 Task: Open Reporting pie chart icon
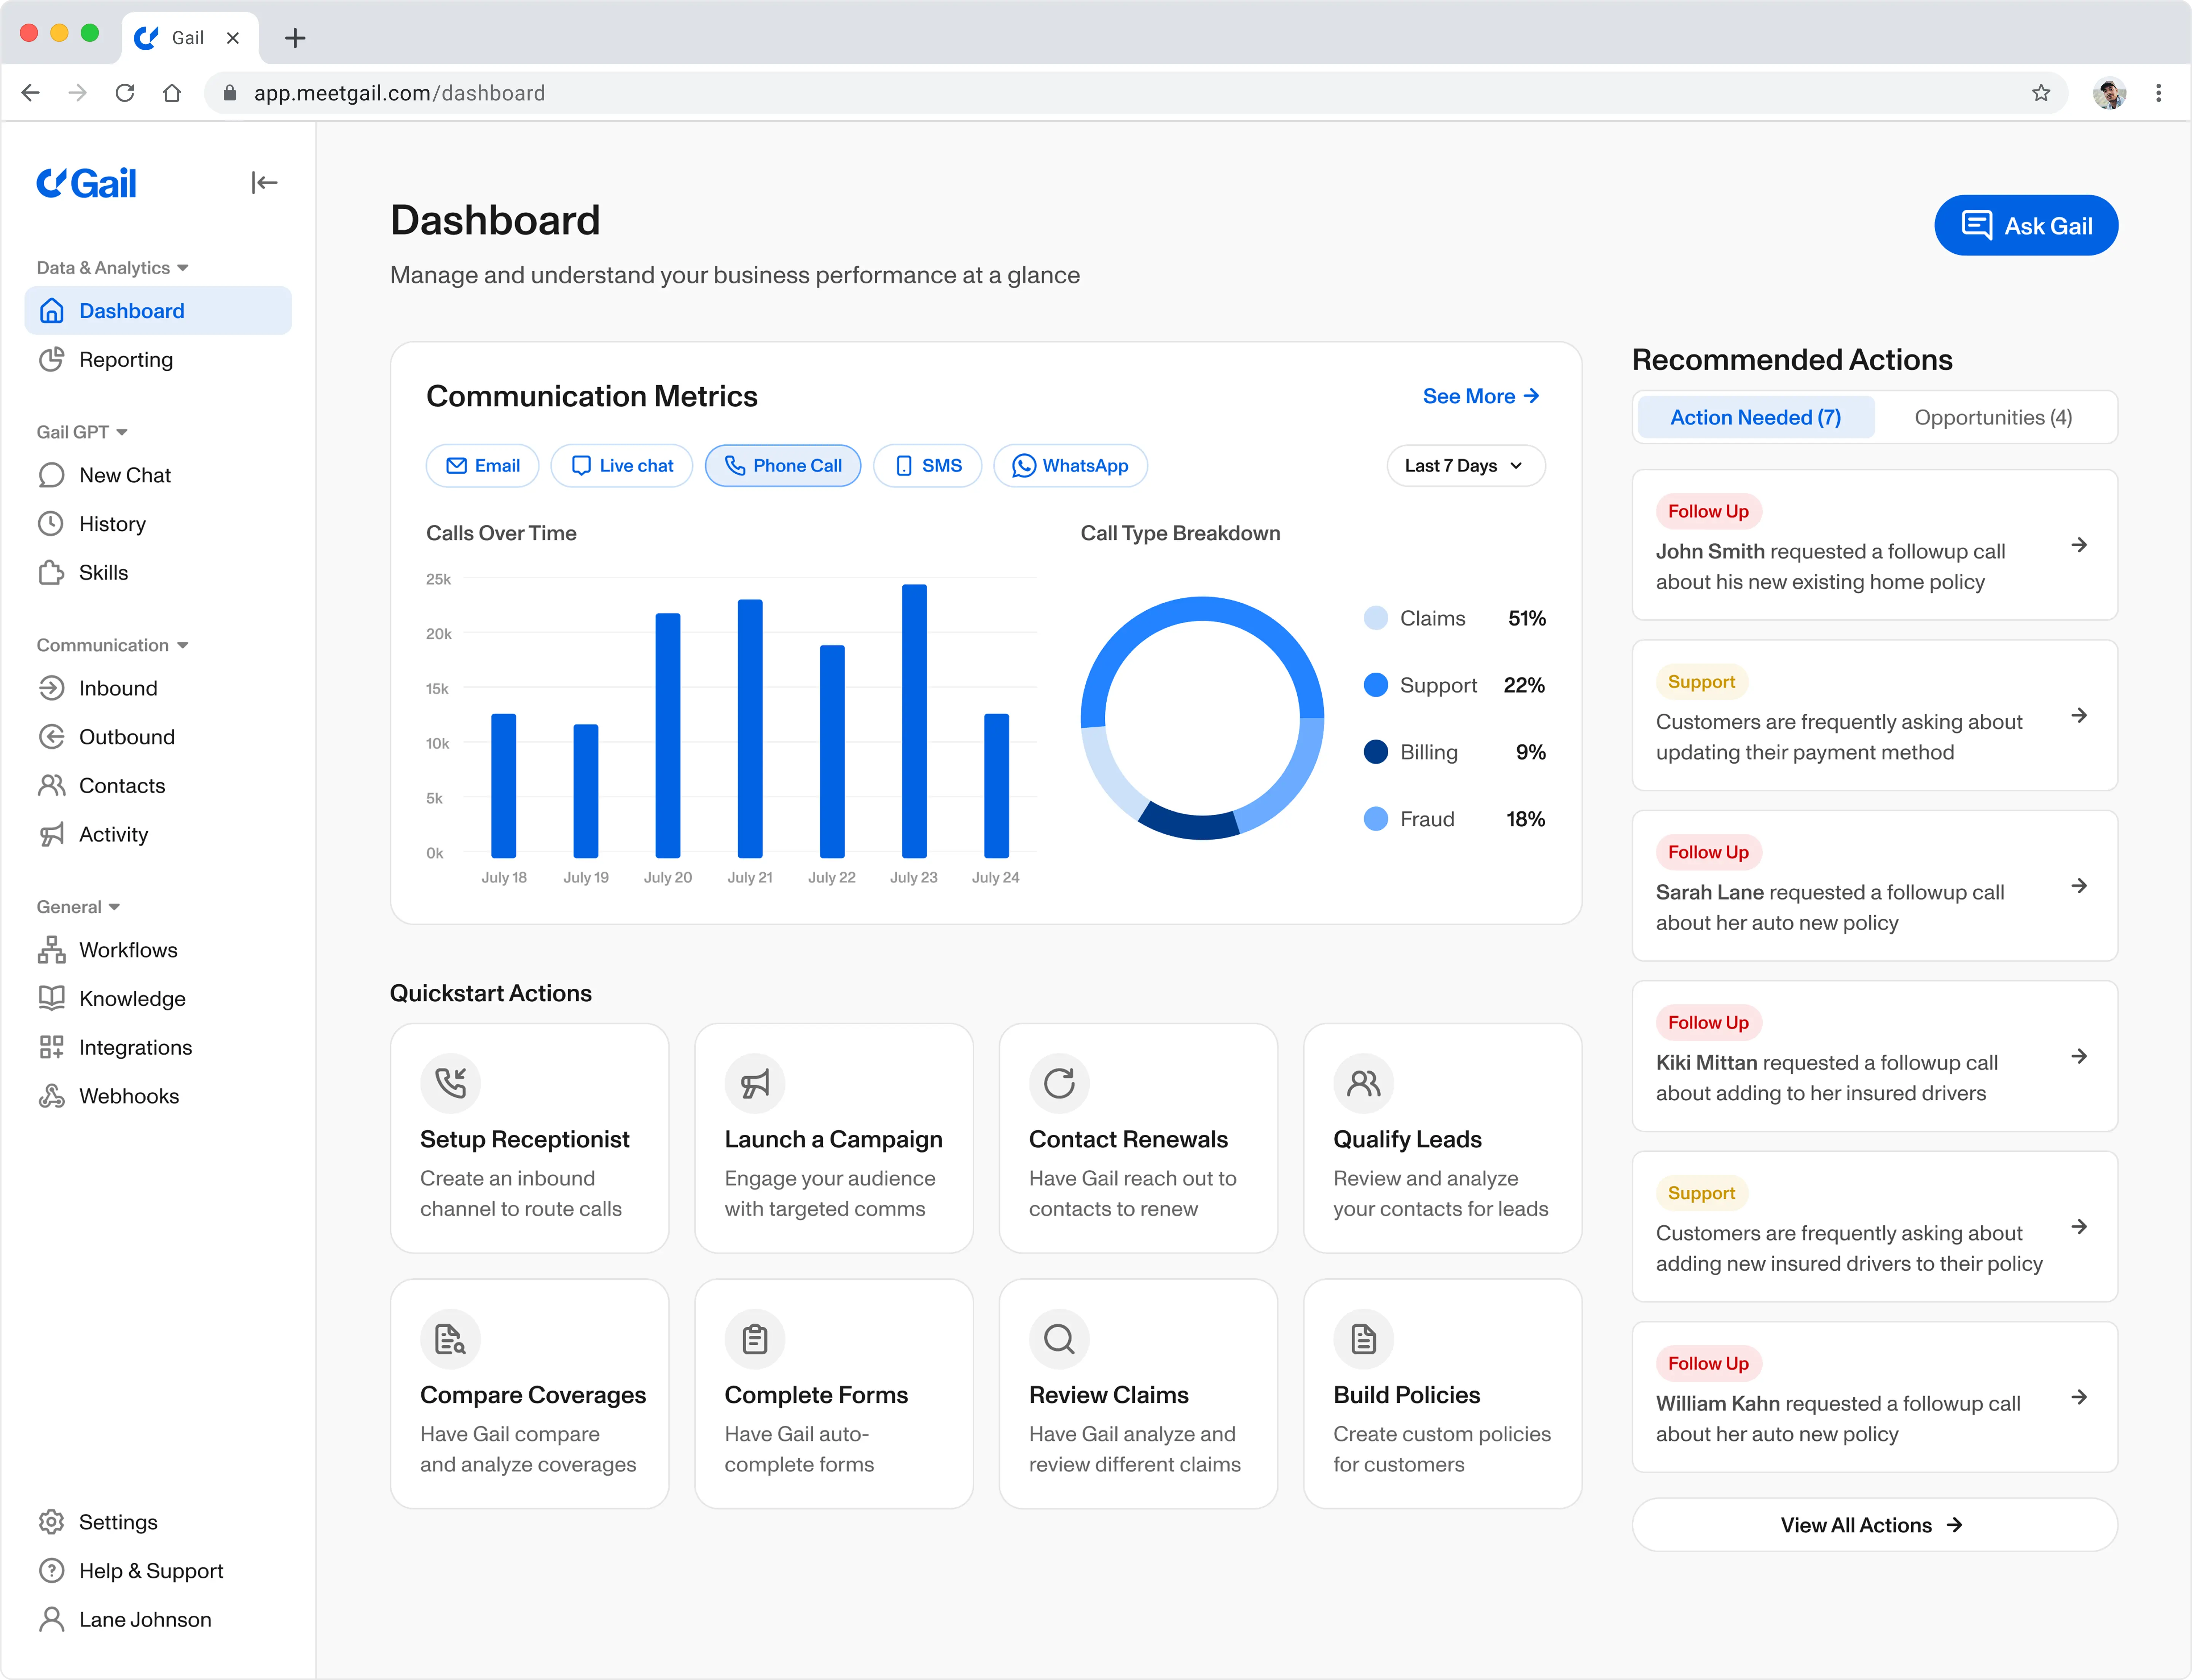(x=52, y=360)
